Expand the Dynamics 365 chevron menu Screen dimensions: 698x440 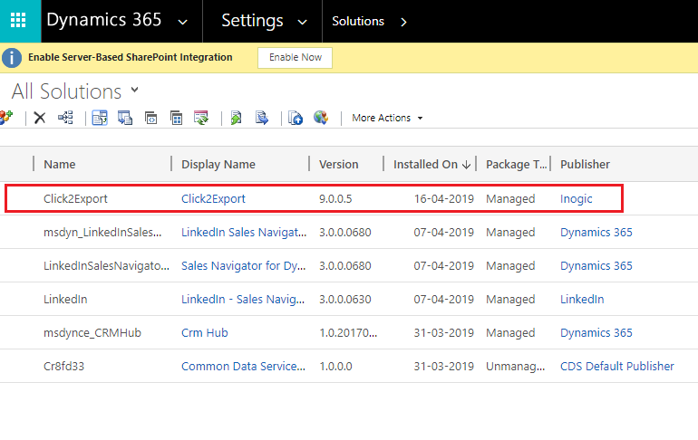pyautogui.click(x=182, y=22)
